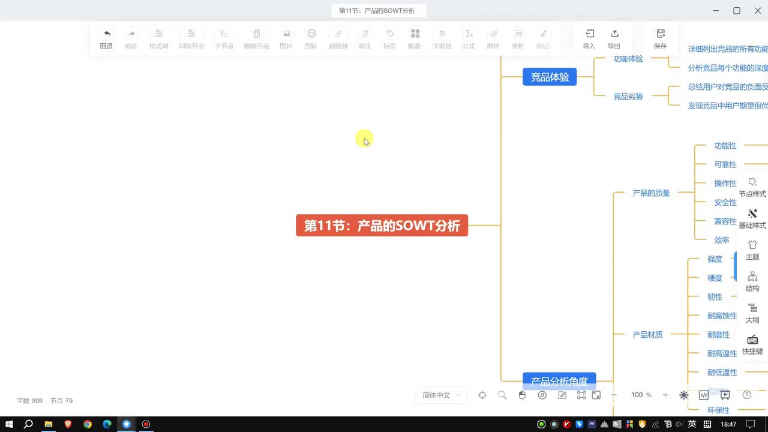Select the 功能体验 node
Viewport: 768px width, 432px height.
coord(628,59)
